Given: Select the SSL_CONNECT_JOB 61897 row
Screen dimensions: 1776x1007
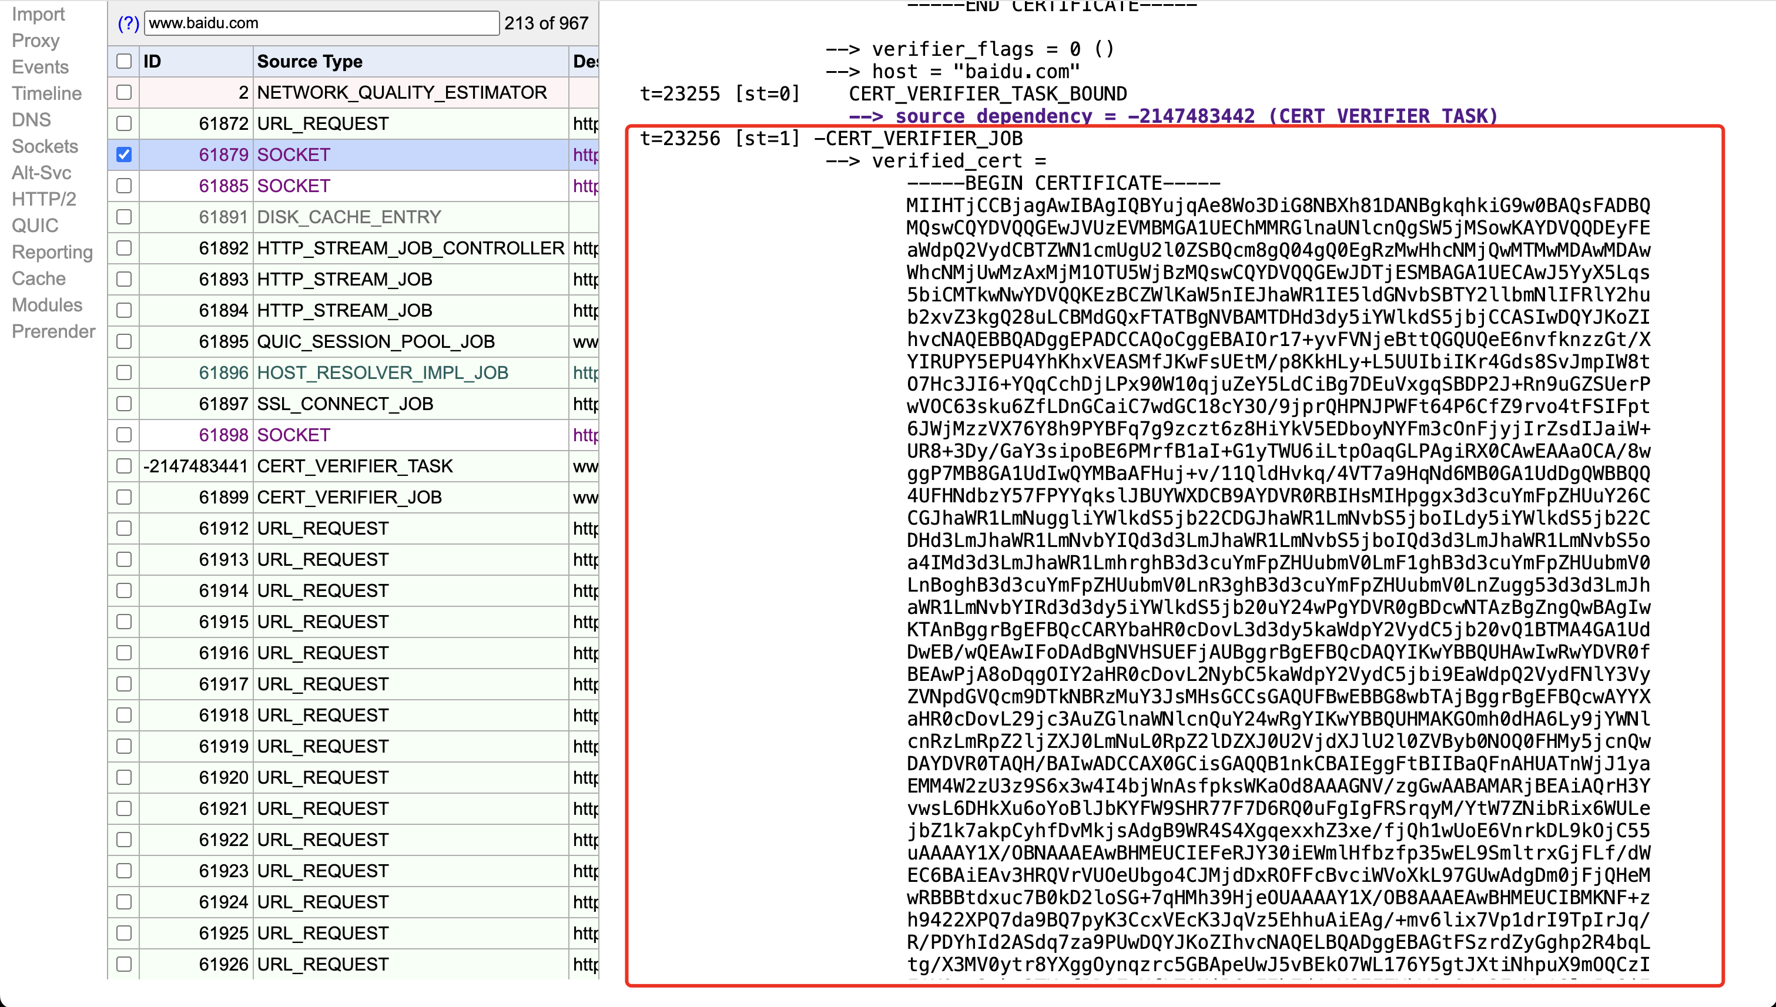Looking at the screenshot, I should coord(344,404).
